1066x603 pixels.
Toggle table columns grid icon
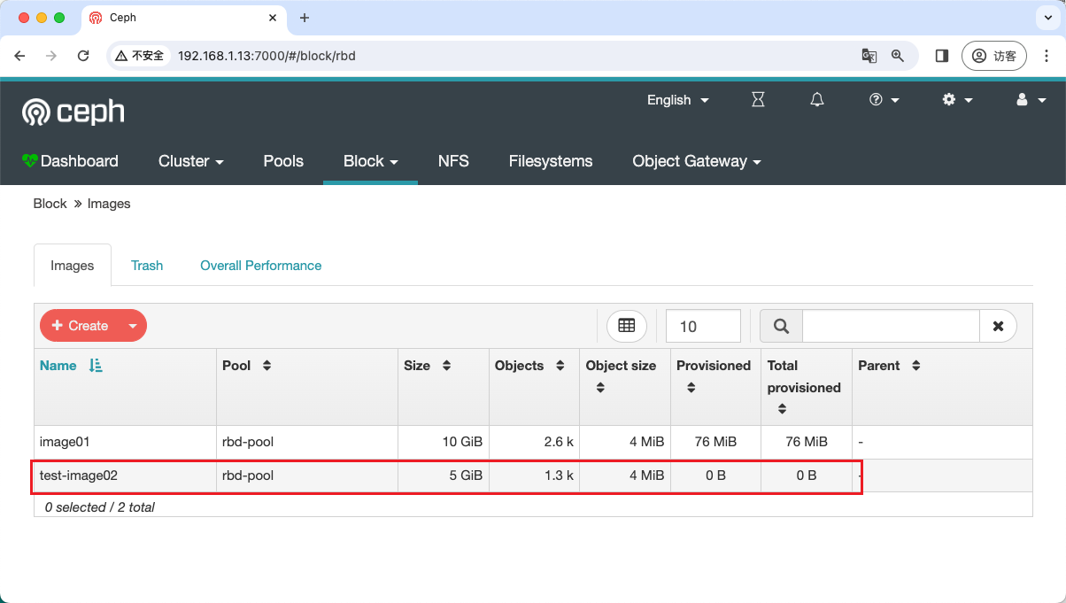tap(627, 326)
